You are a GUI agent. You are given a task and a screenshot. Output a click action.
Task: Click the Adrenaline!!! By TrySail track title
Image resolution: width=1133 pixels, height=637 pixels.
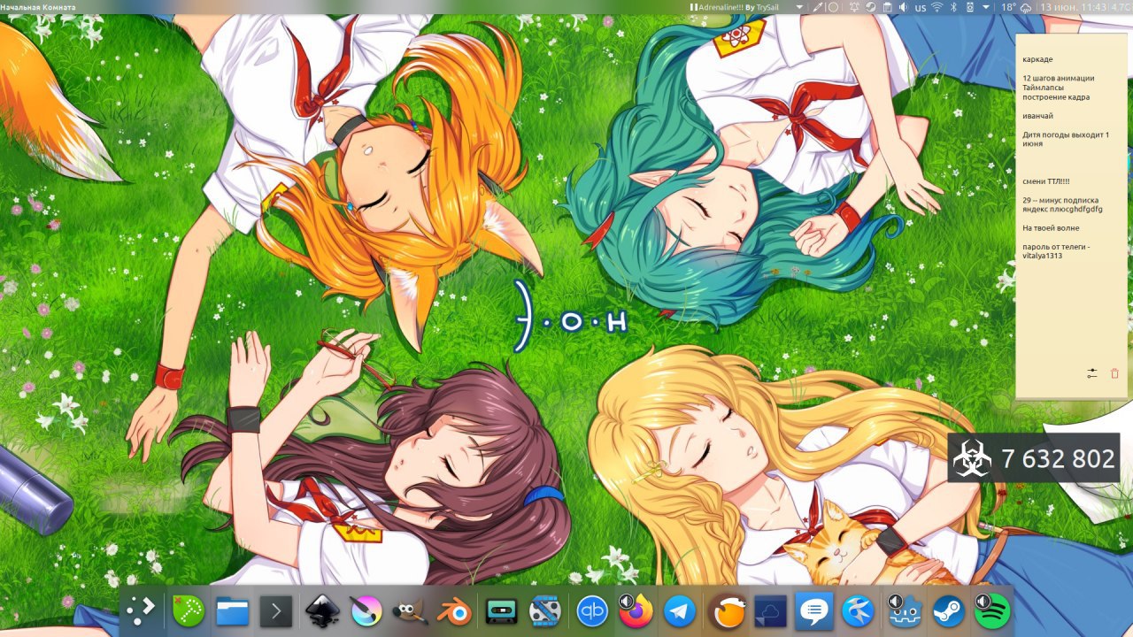739,7
